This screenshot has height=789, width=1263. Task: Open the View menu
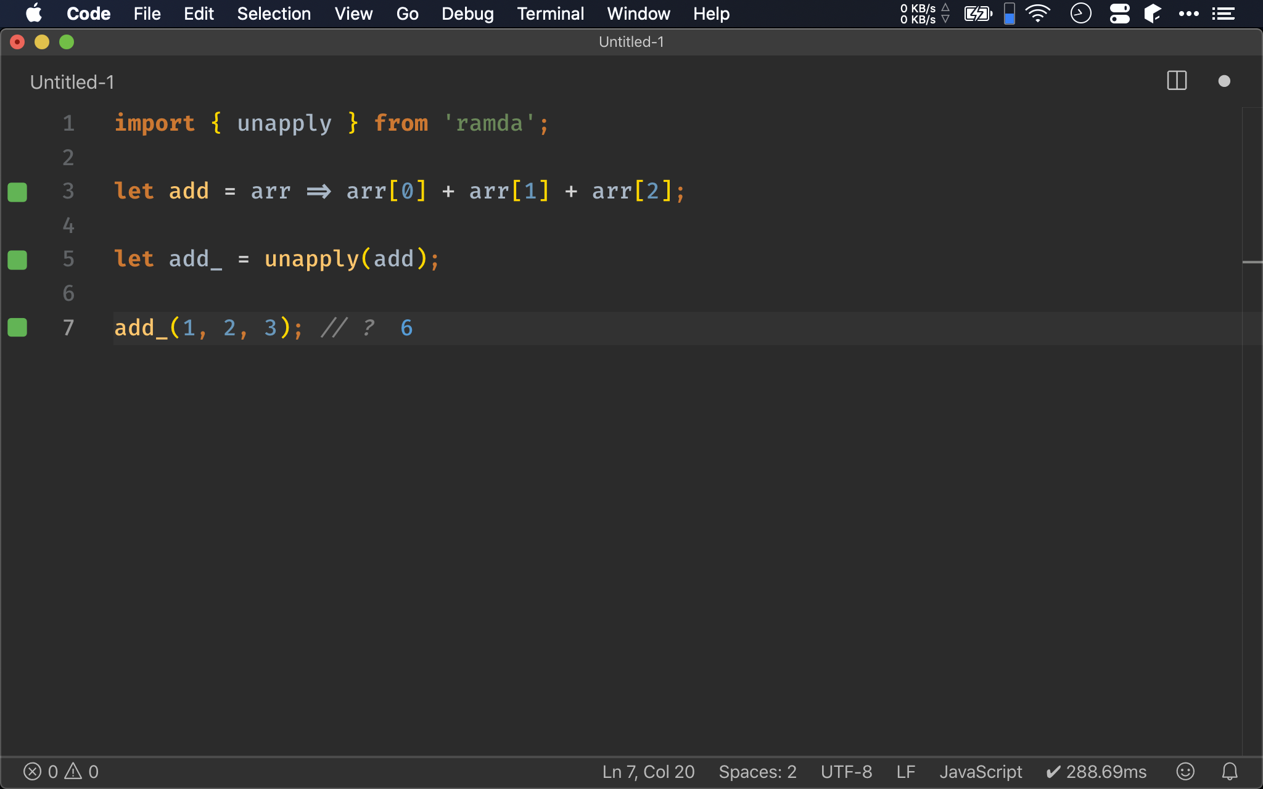(353, 14)
